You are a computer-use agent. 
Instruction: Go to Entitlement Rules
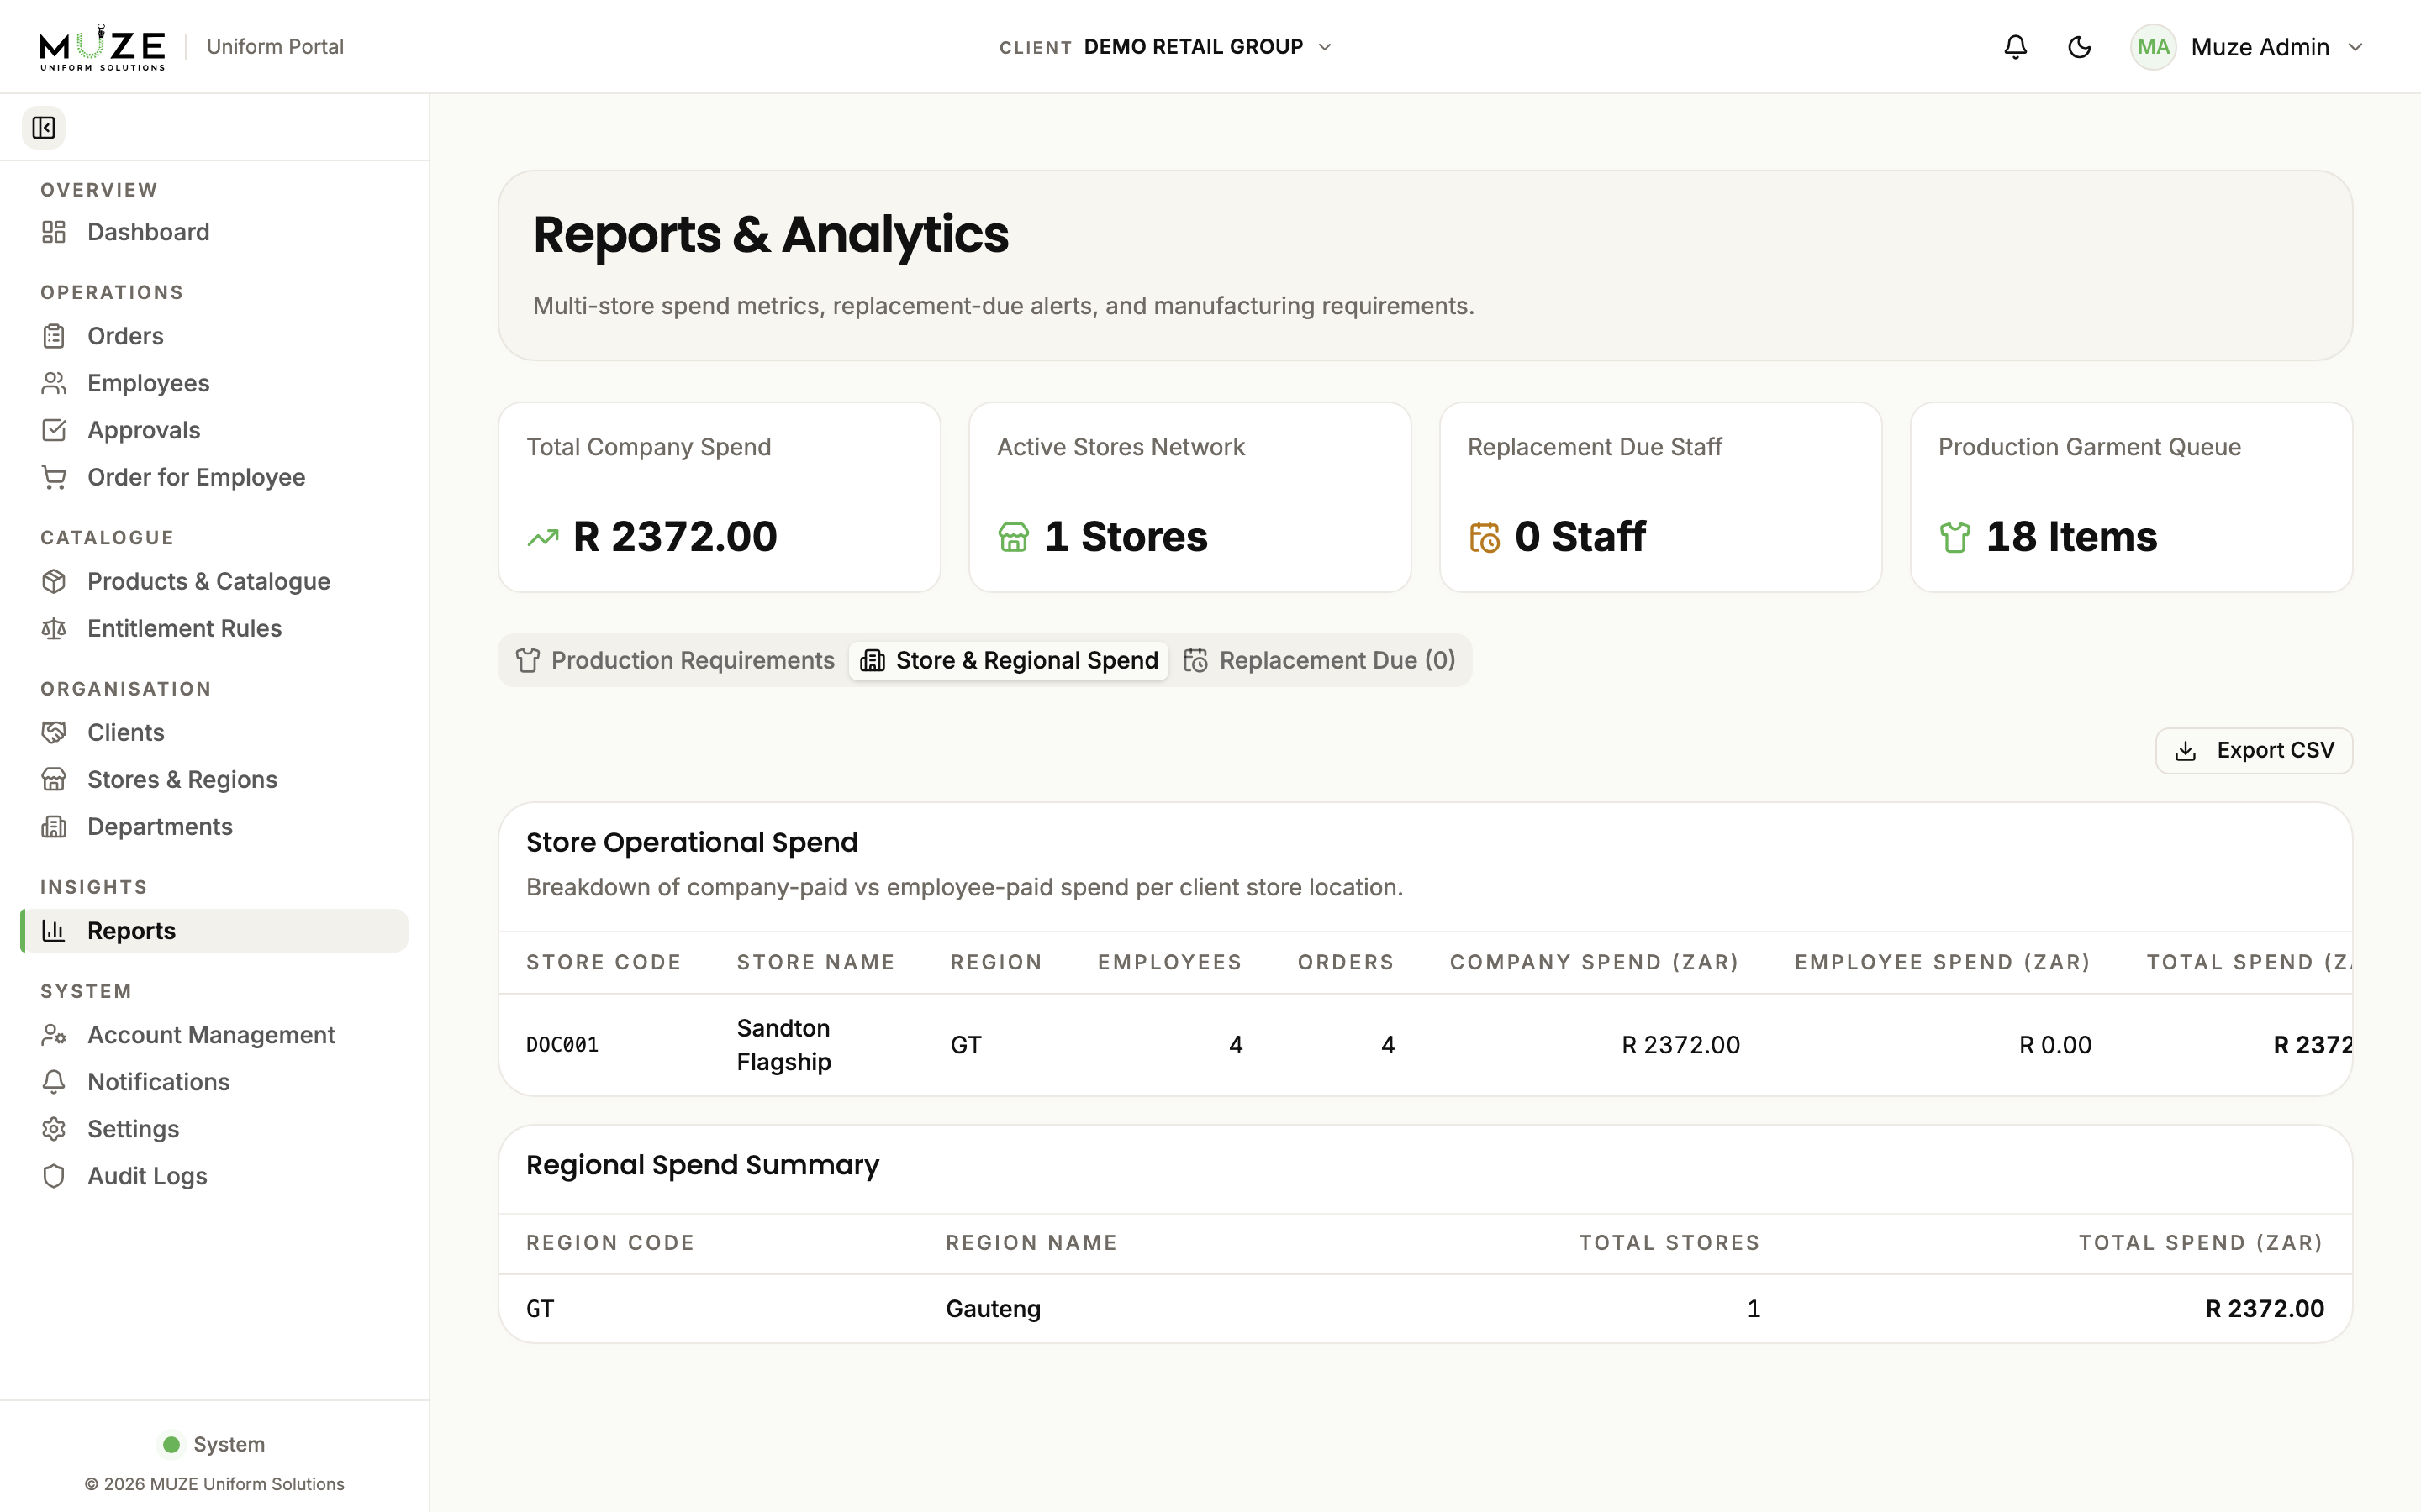tap(214, 628)
